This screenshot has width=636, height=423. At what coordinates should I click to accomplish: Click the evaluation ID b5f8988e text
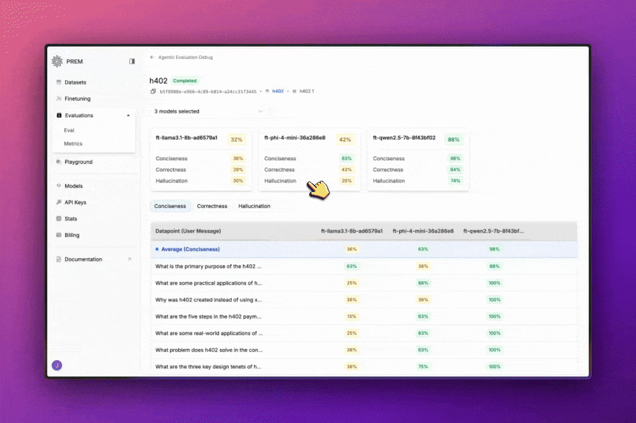[208, 92]
